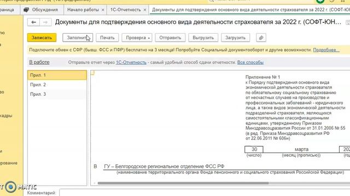Select the documents confirmation report tab
The image size is (350, 196).
coord(249,10)
